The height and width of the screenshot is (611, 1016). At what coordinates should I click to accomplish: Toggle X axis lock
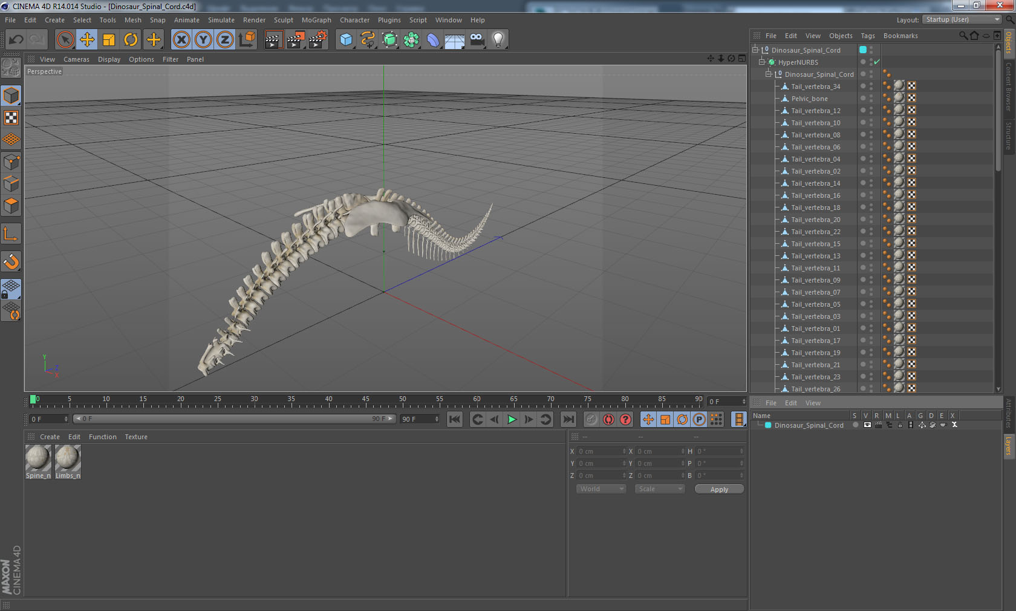click(x=181, y=40)
